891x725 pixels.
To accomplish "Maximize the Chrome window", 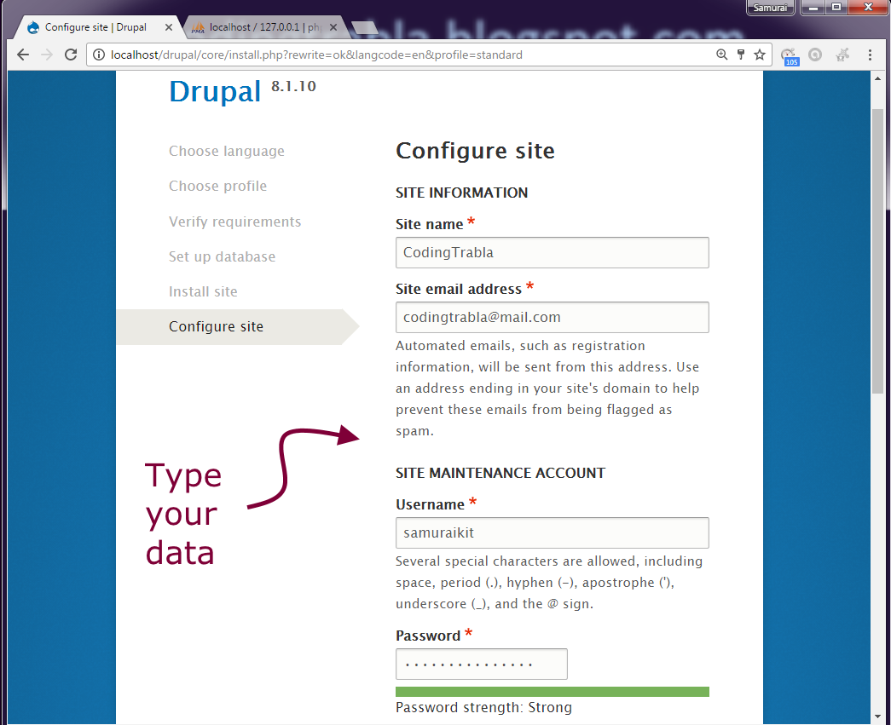I will tap(836, 8).
